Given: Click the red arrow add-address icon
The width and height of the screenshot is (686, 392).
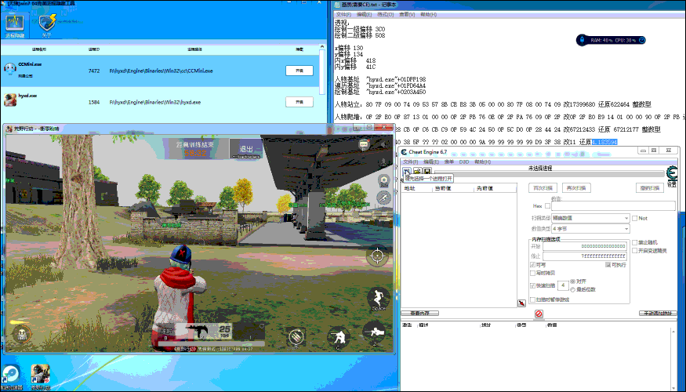Looking at the screenshot, I should coord(521,303).
